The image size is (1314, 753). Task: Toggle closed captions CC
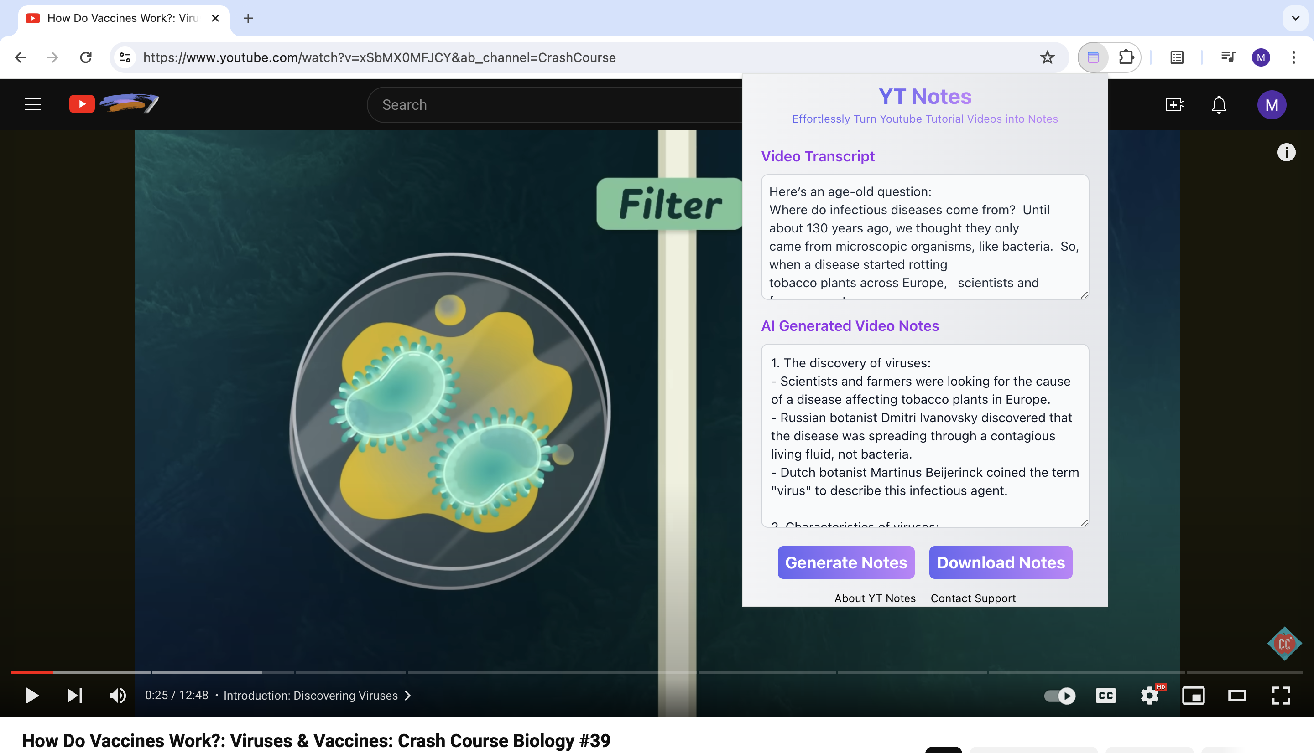[1105, 696]
